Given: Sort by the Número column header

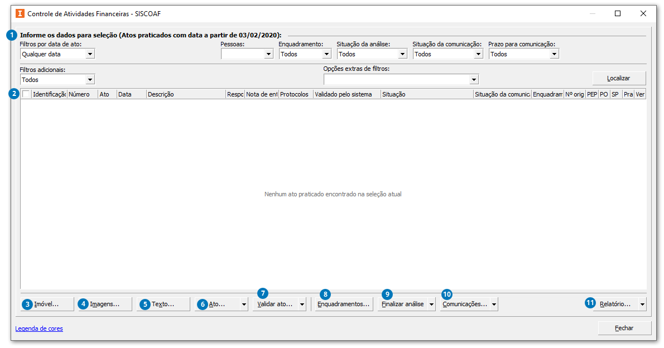Looking at the screenshot, I should [83, 94].
